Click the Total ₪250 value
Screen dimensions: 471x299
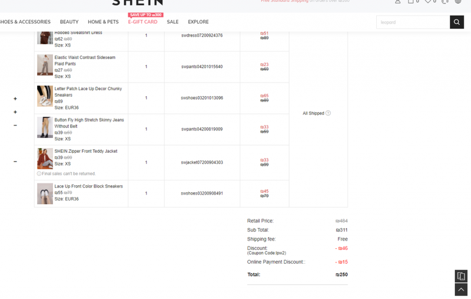[x=341, y=274]
